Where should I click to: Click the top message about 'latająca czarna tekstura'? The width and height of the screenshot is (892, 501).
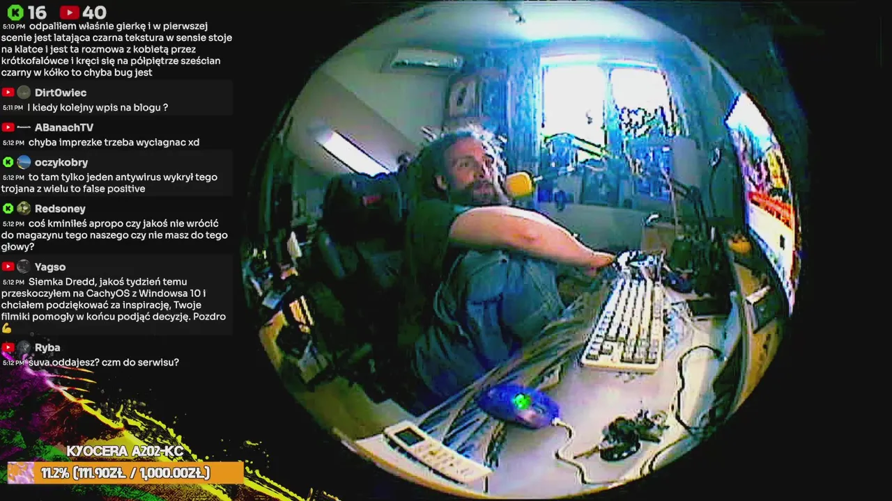tap(116, 49)
